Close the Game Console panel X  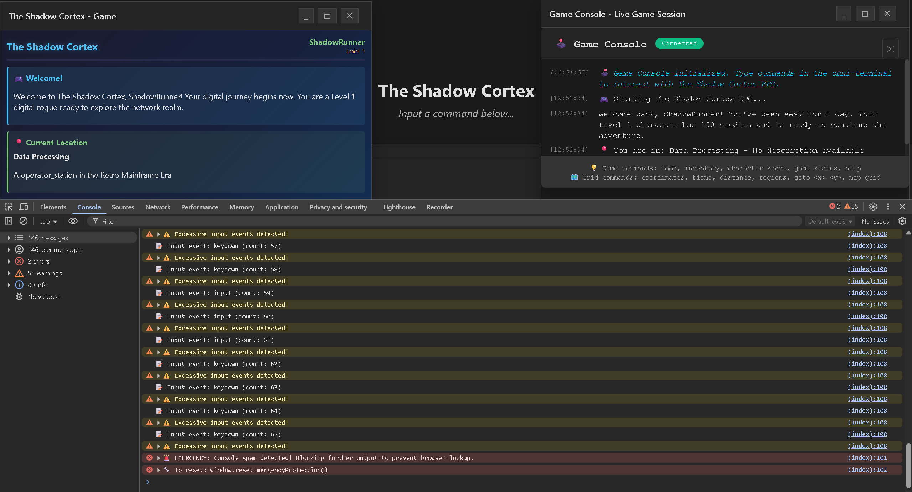pyautogui.click(x=890, y=49)
